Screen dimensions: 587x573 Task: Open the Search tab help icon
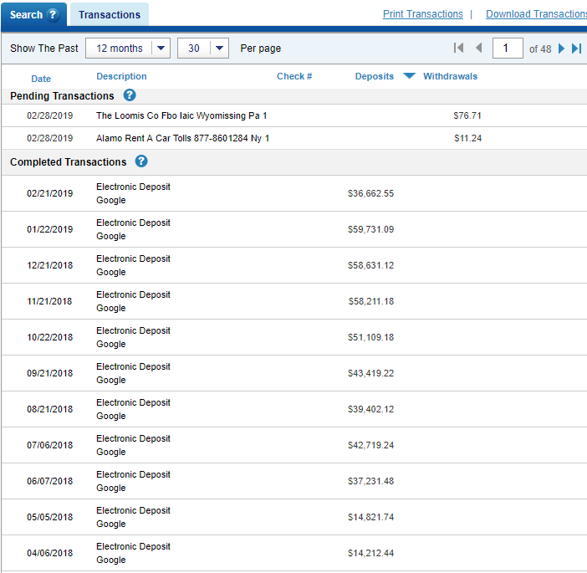(x=53, y=14)
